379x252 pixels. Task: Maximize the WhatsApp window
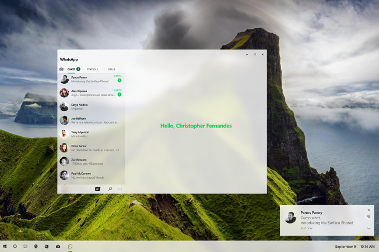pyautogui.click(x=255, y=55)
